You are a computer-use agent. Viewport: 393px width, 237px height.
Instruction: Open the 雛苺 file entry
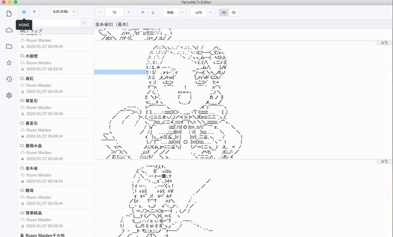(x=56, y=197)
